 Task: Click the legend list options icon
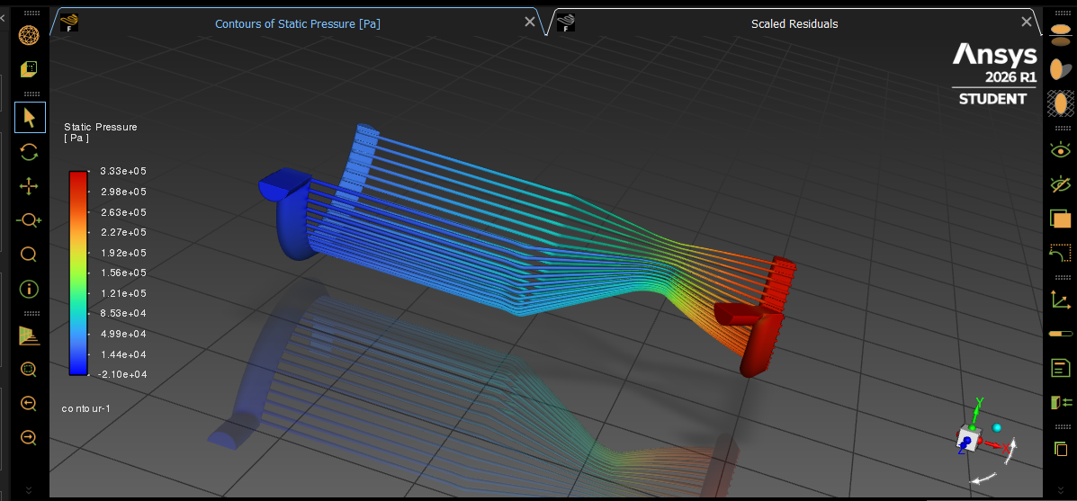click(x=1061, y=402)
